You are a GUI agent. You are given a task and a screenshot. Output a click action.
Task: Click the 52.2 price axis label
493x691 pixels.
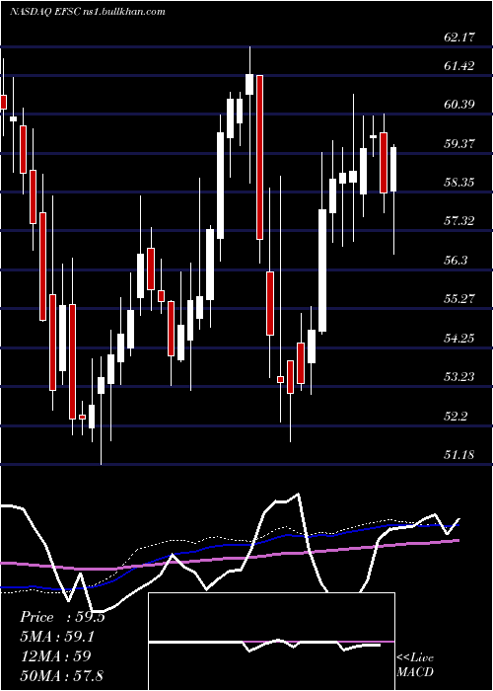(x=456, y=416)
